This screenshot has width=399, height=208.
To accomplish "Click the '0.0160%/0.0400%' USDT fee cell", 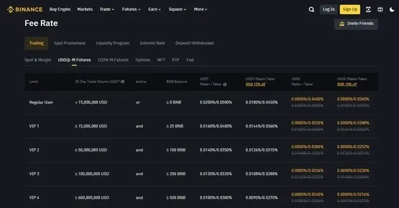I will click(x=216, y=126).
